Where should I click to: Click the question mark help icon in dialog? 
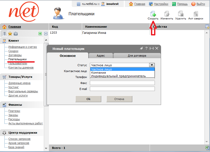click(146, 49)
